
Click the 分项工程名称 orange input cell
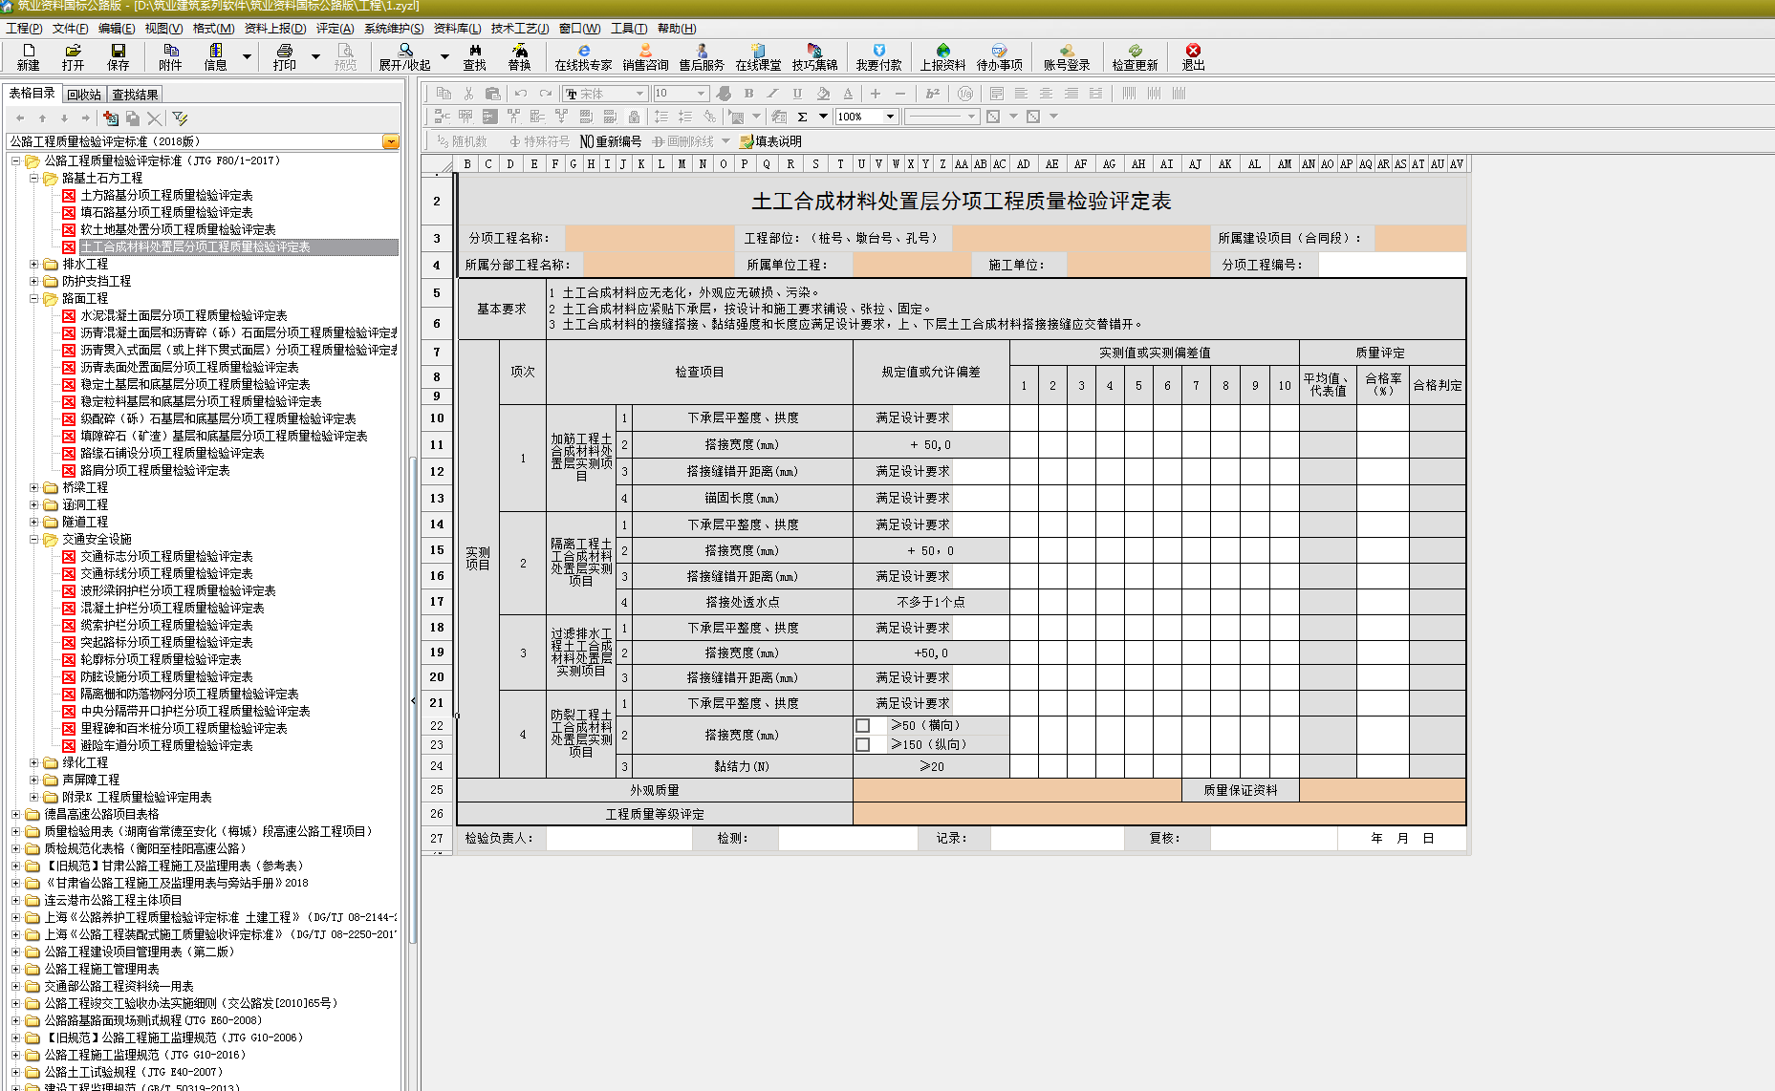pos(649,238)
